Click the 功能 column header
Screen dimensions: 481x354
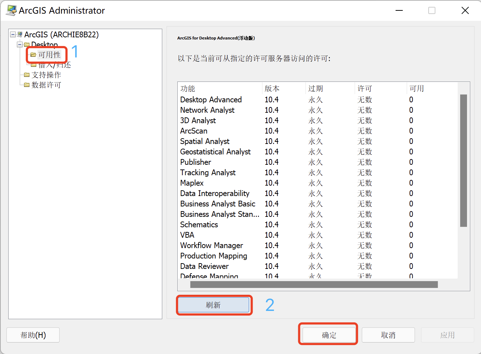tap(220, 88)
